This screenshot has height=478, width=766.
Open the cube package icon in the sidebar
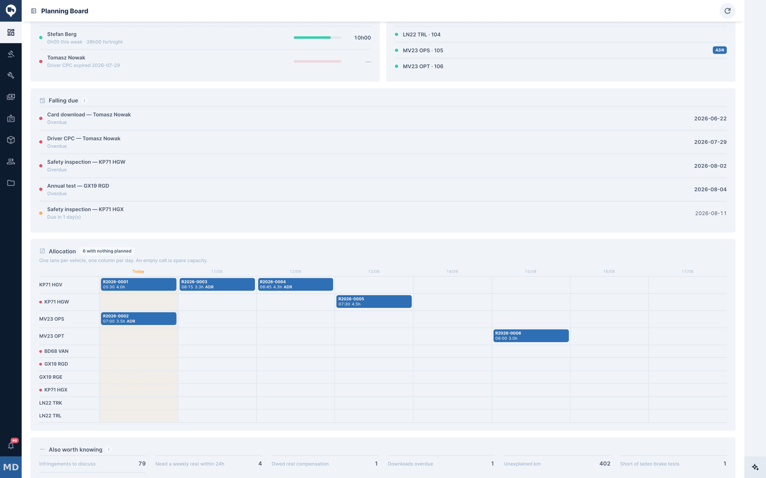click(x=11, y=140)
